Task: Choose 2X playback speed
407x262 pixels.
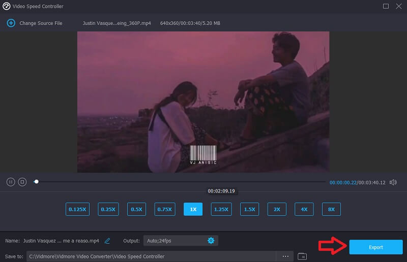Action: point(277,209)
